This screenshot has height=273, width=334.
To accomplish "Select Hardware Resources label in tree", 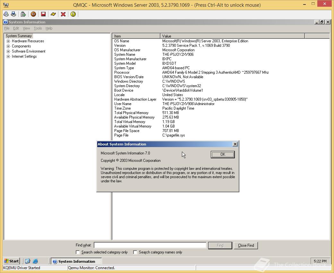I will 28,41.
